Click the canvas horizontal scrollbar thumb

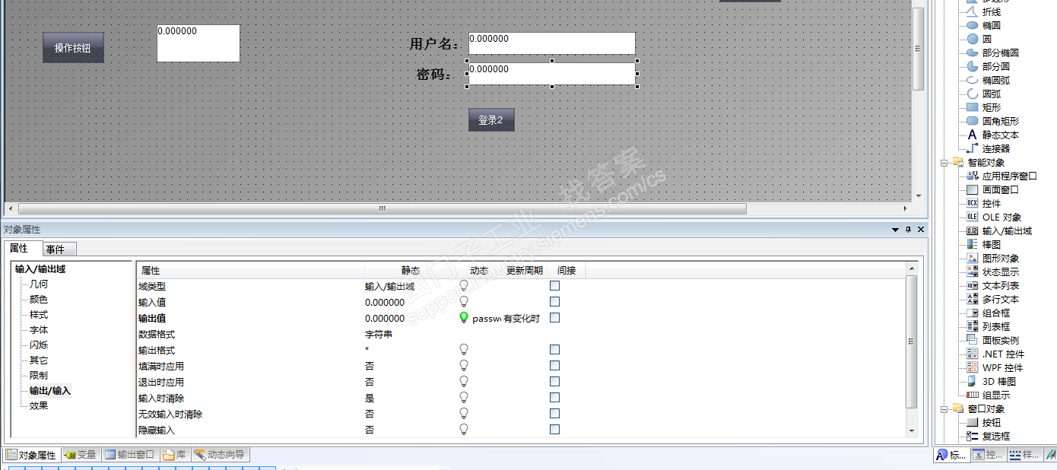(x=382, y=208)
